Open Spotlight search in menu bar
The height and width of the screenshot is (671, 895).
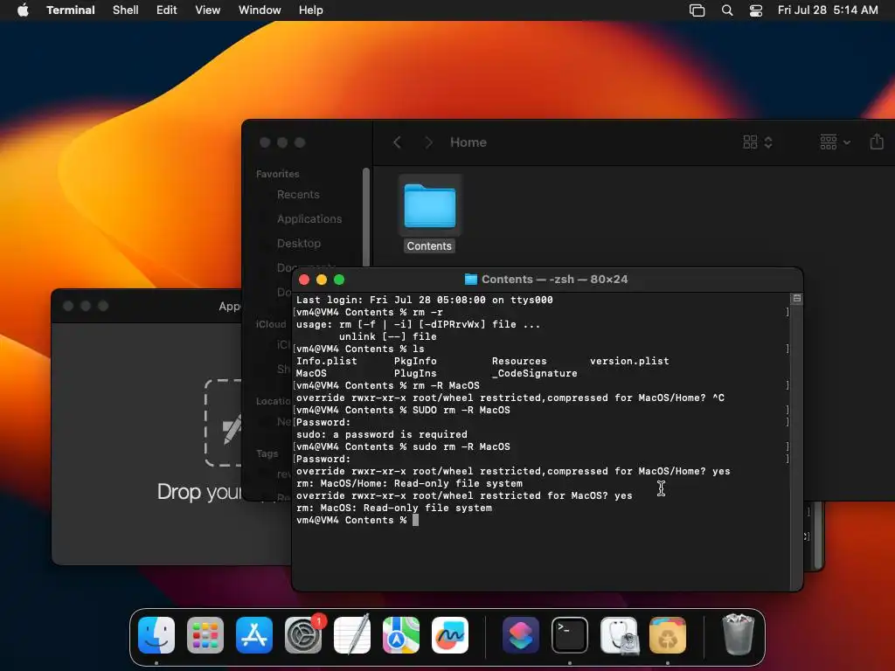click(x=726, y=10)
